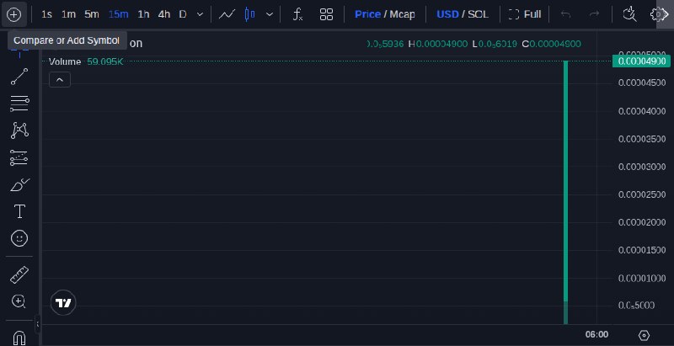Switch Price / Mcap display toggle
The image size is (674, 346).
[x=385, y=14]
